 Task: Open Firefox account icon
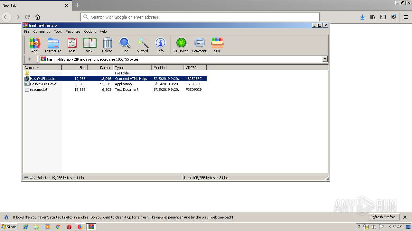(393, 17)
